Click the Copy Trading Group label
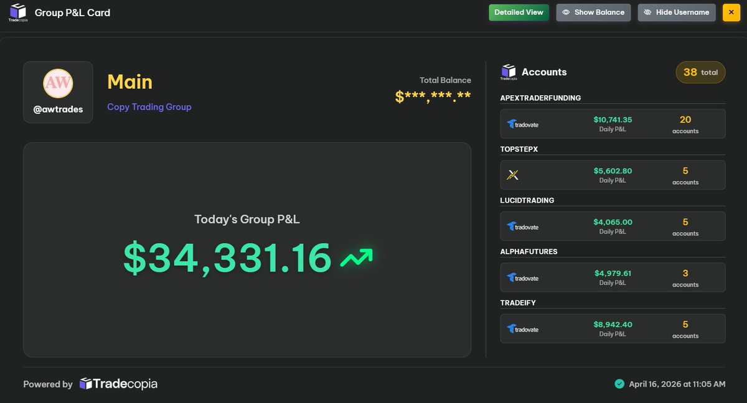Image resolution: width=747 pixels, height=403 pixels. point(149,107)
